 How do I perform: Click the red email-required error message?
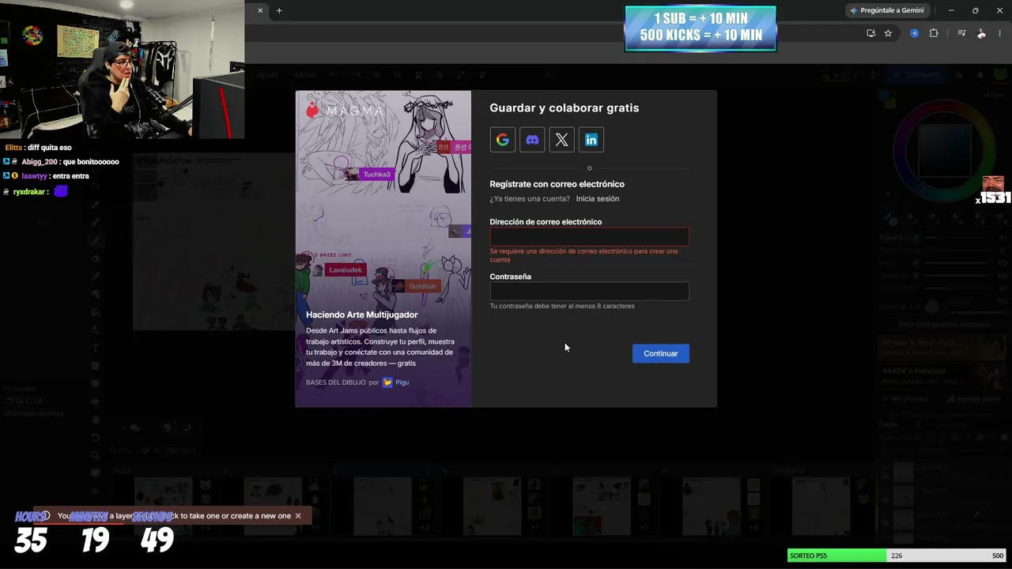(583, 255)
